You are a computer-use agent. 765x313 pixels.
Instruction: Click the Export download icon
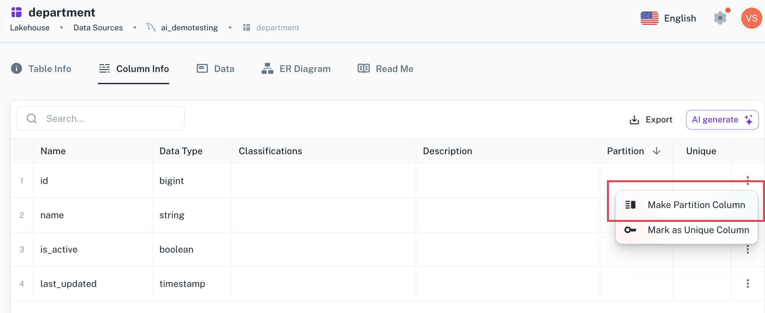634,120
